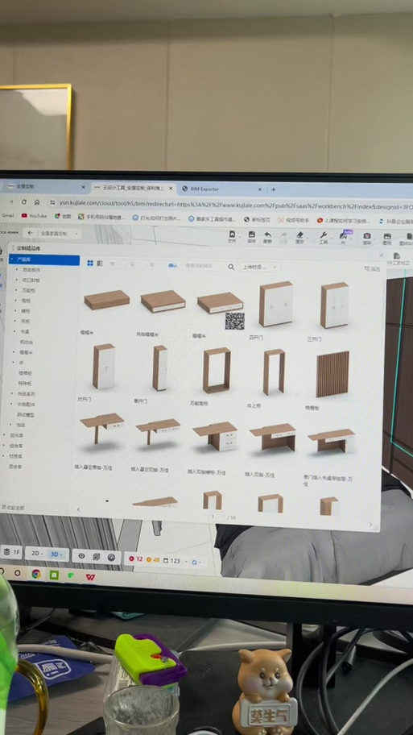Image resolution: width=413 pixels, height=735 pixels.
Task: Expand the 书桌 tree item
Action: (25, 331)
